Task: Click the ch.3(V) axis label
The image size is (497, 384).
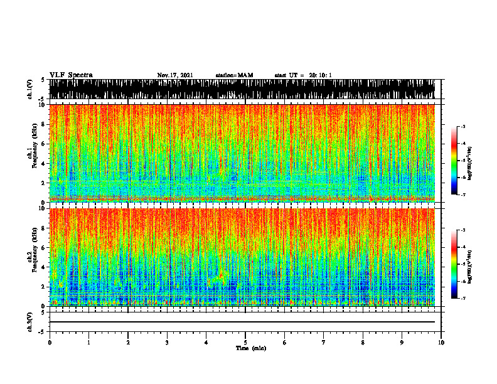Action: click(x=30, y=322)
